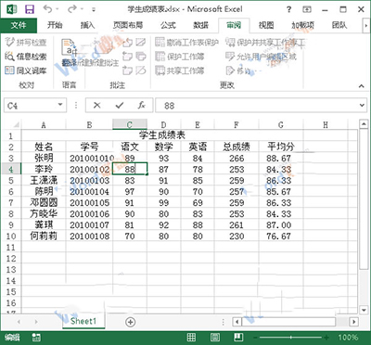The image size is (371, 345).
Task: Open the Undo history dropdown arrow
Action: click(58, 9)
